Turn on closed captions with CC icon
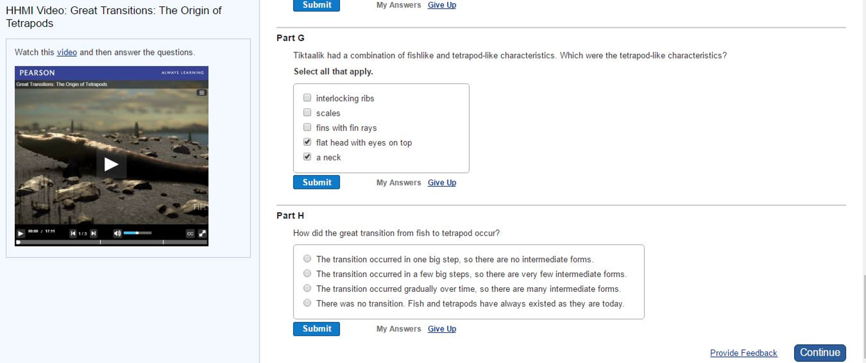 (x=190, y=233)
